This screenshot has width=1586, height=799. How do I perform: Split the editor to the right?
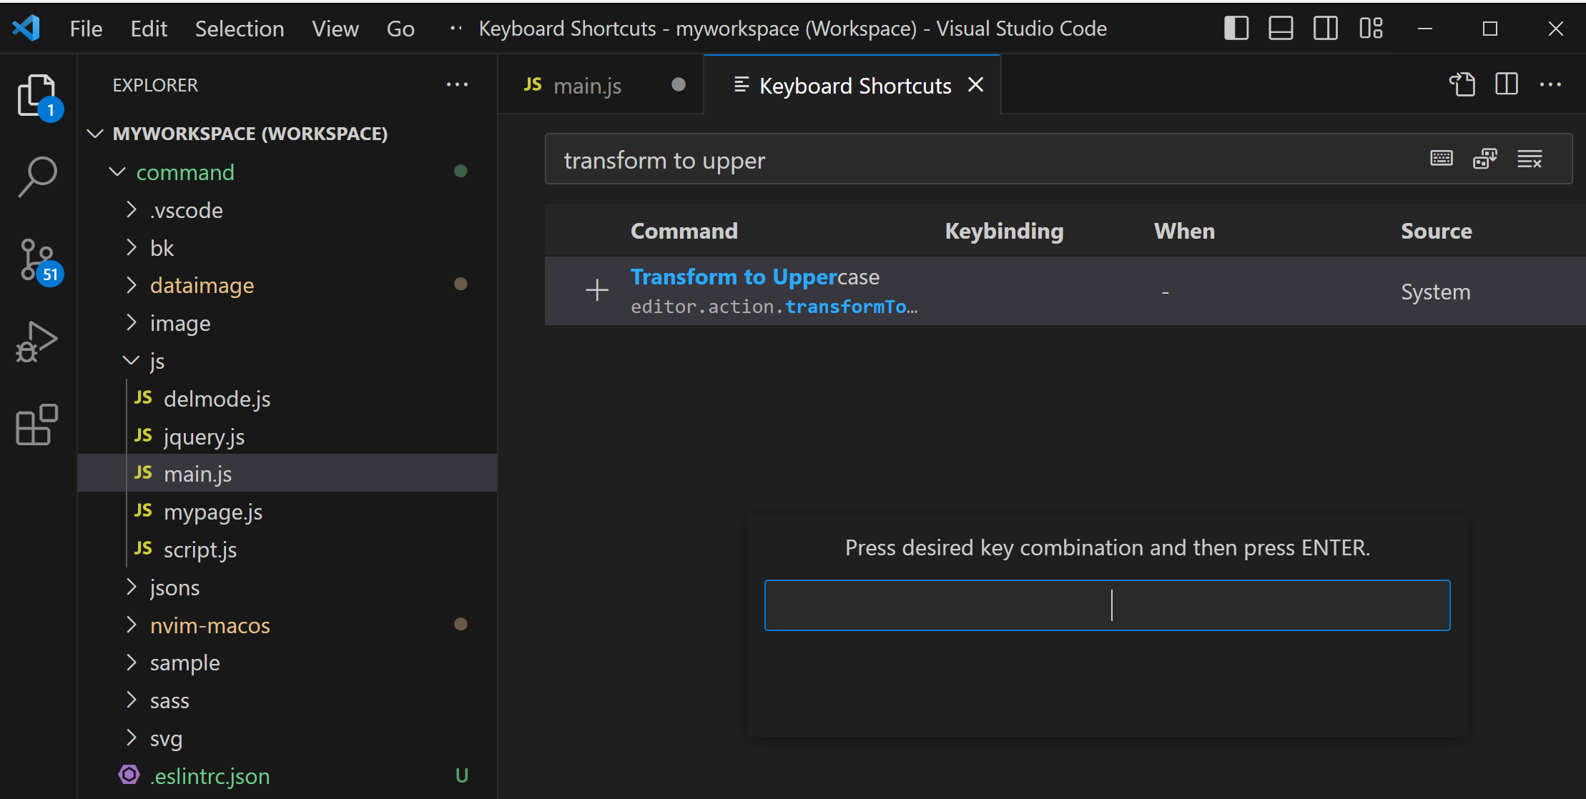point(1507,84)
